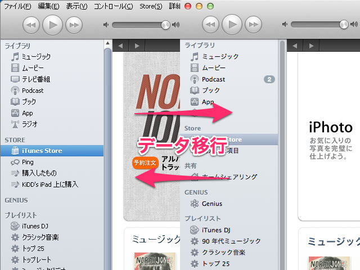Click left sidebar scrollbar up arrow

(107, 43)
